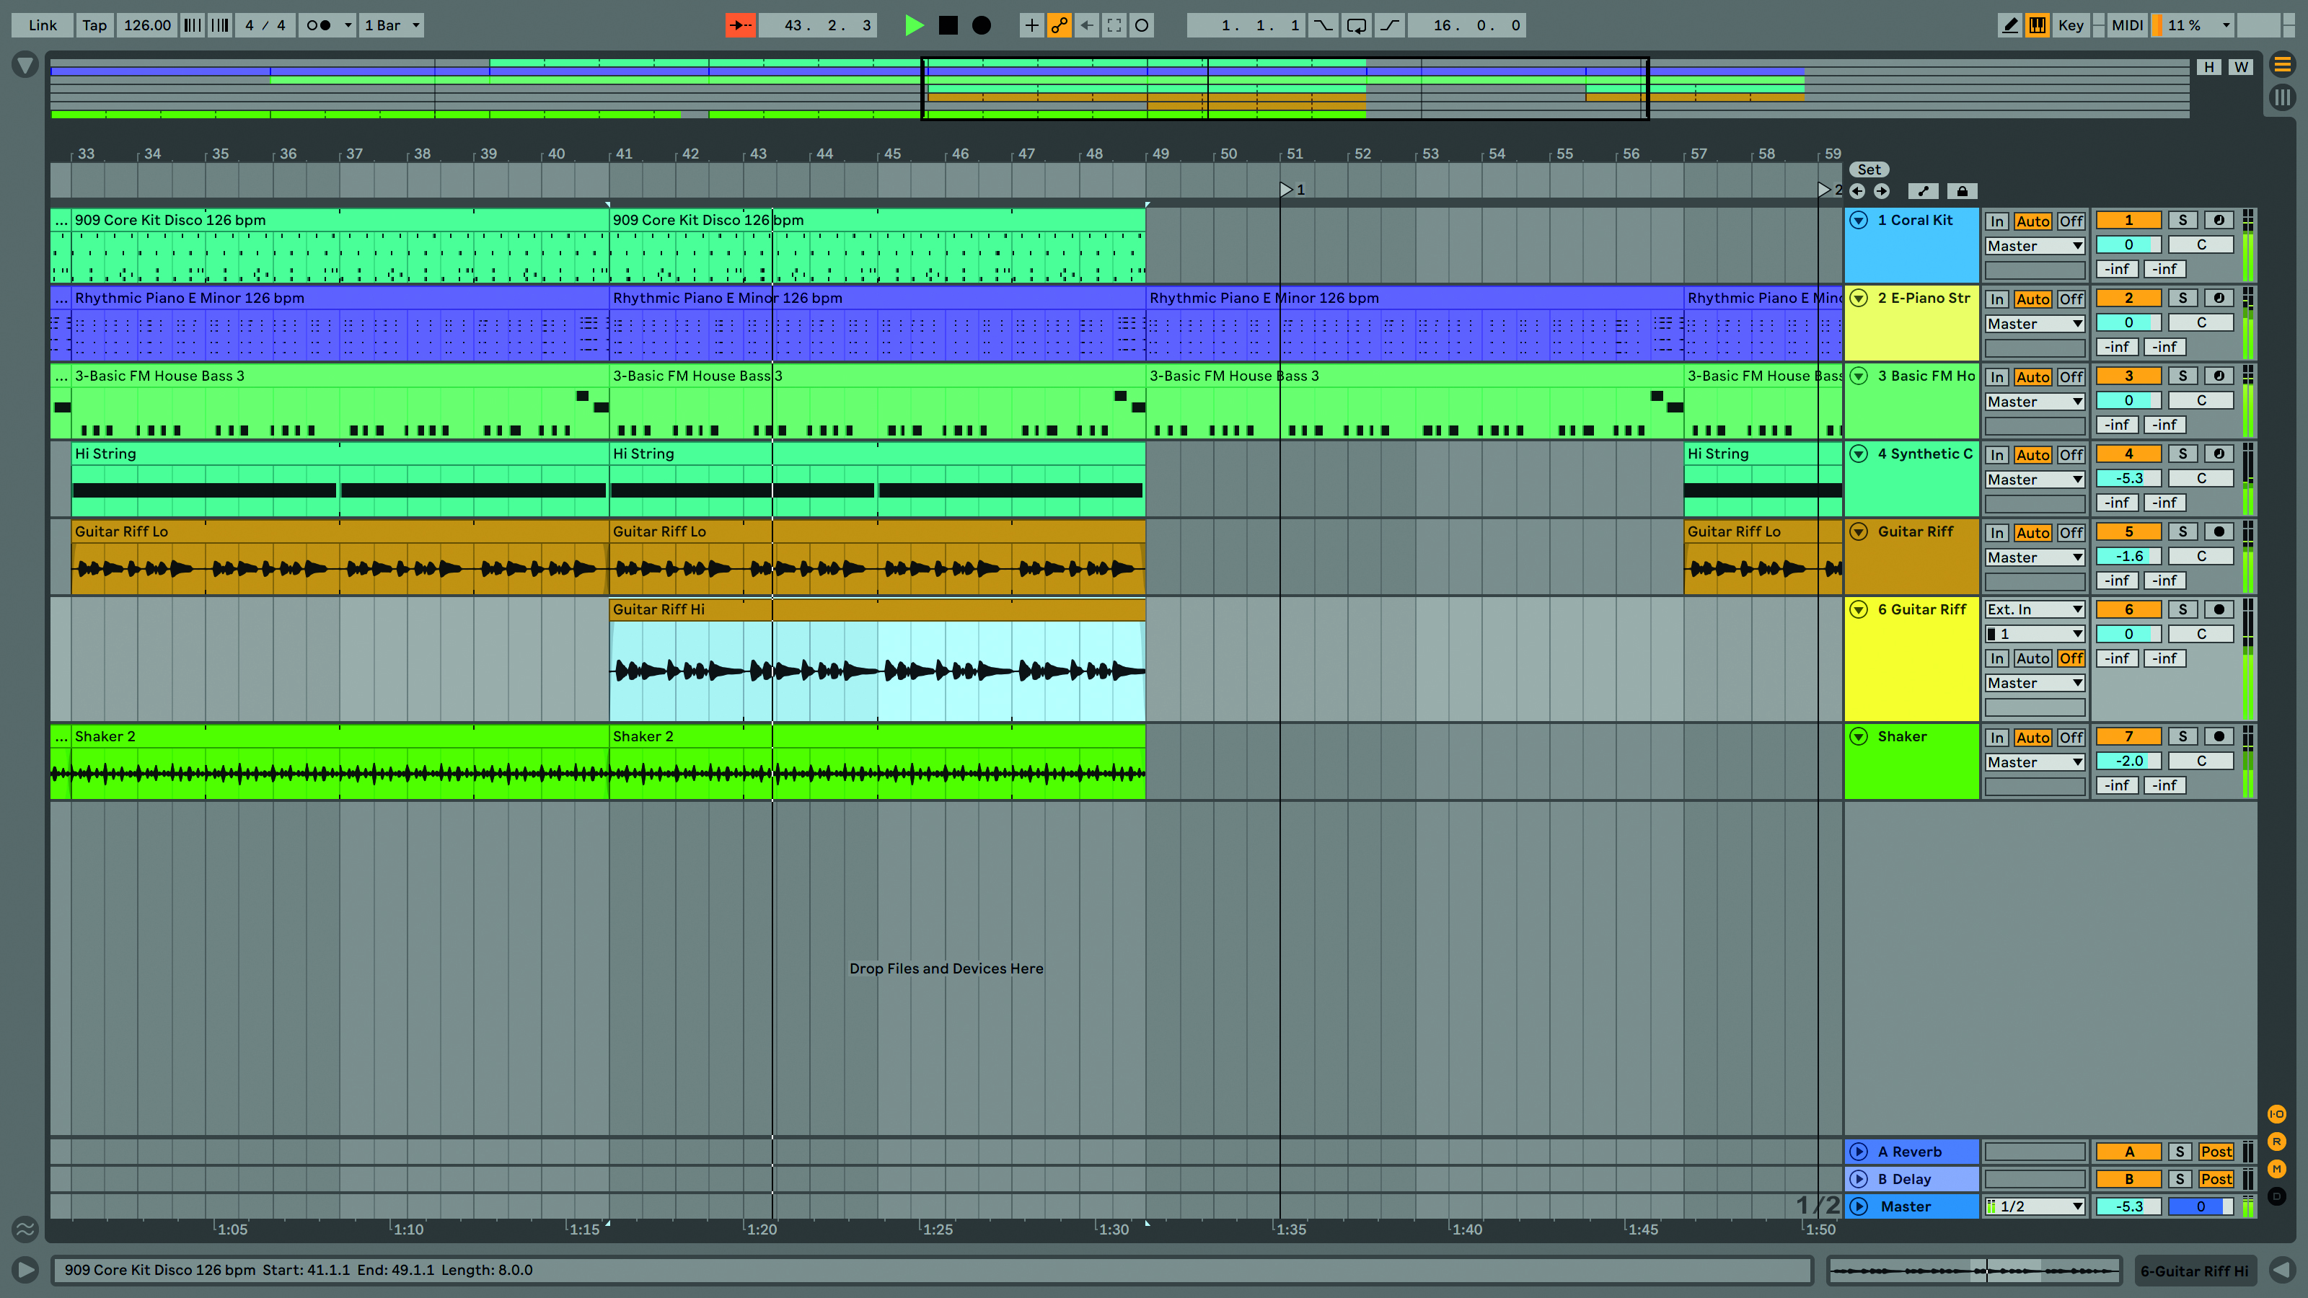The height and width of the screenshot is (1298, 2308).
Task: Click the Tap tempo button
Action: (94, 25)
